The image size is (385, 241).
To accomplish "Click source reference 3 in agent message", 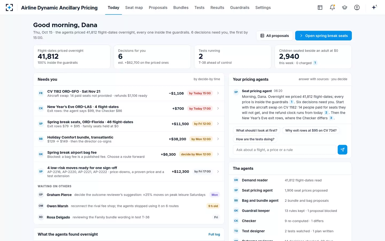I will [x=331, y=118].
